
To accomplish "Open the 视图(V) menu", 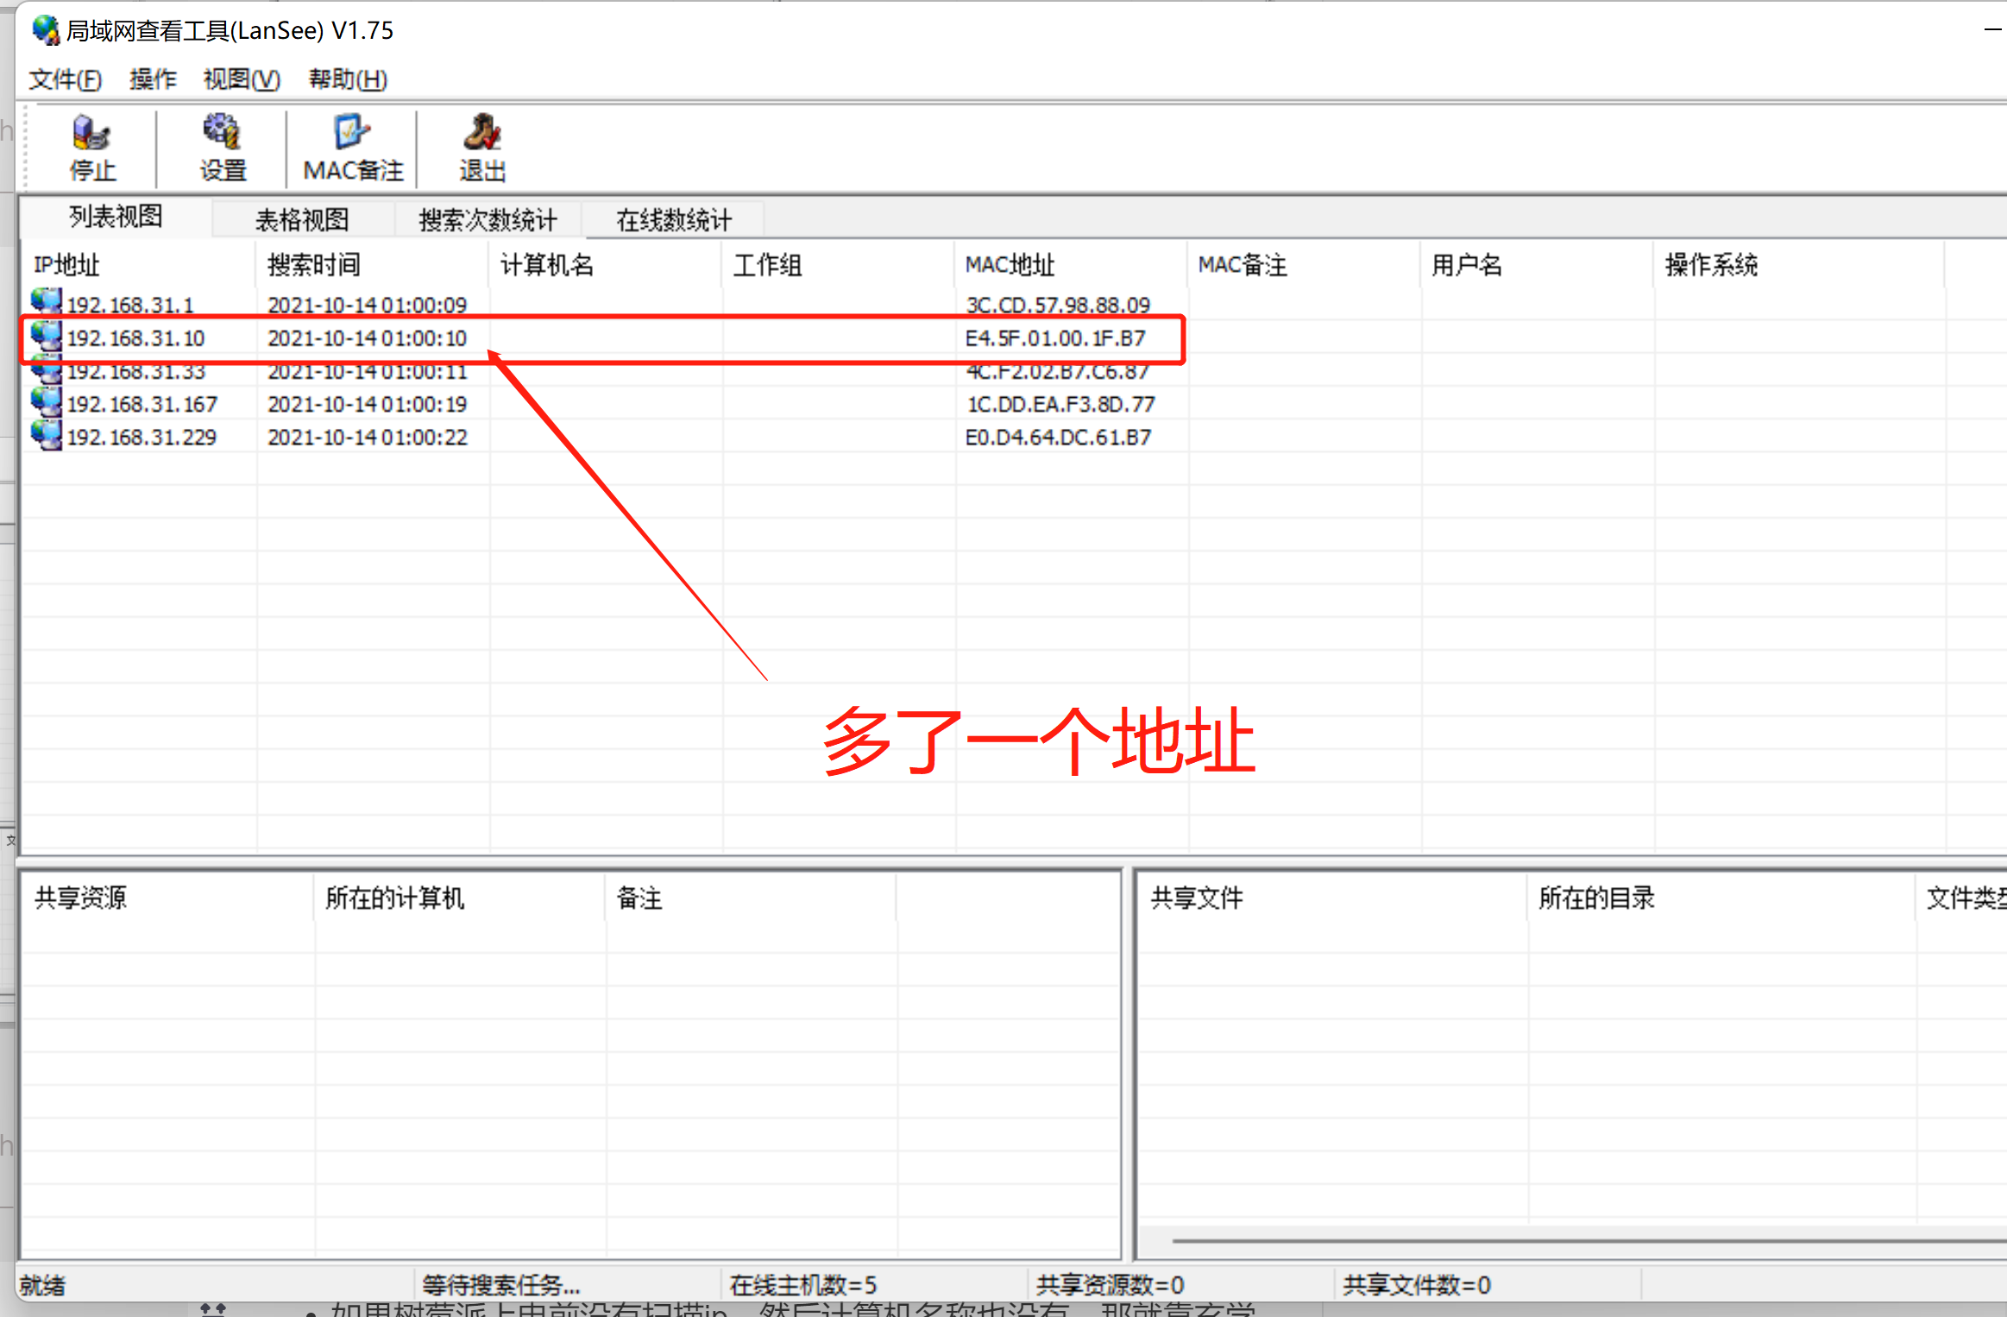I will (x=242, y=79).
